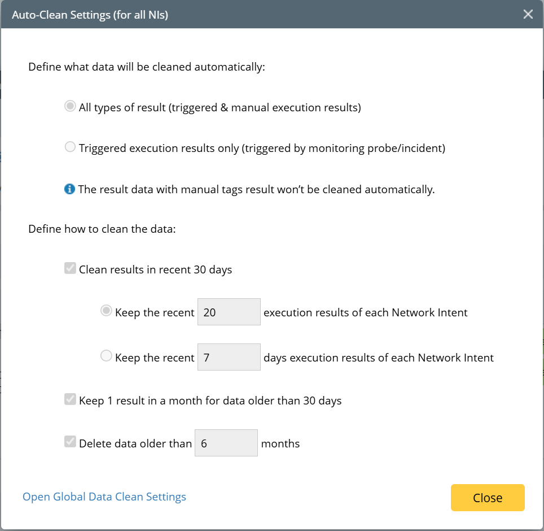The height and width of the screenshot is (531, 544).
Task: Toggle Keep 1 result in a month checkbox
Action: 70,400
